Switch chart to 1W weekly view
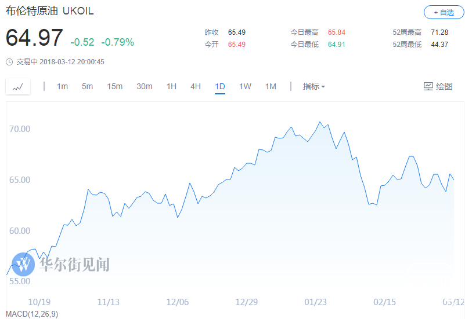The width and height of the screenshot is (465, 319). pos(245,86)
